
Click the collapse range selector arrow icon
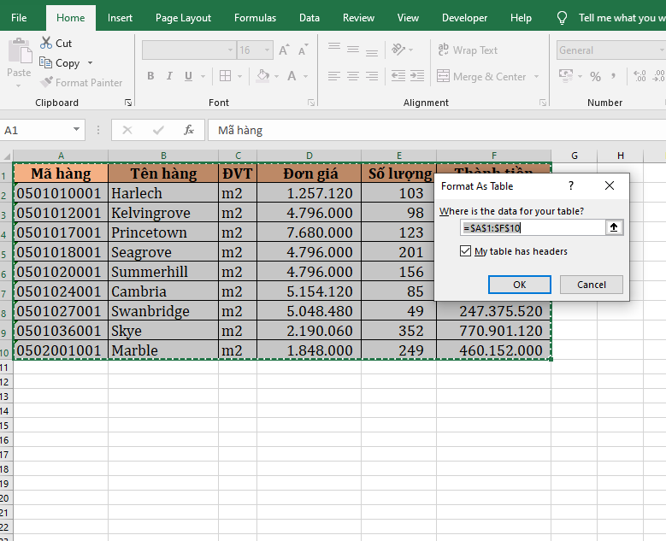(614, 227)
